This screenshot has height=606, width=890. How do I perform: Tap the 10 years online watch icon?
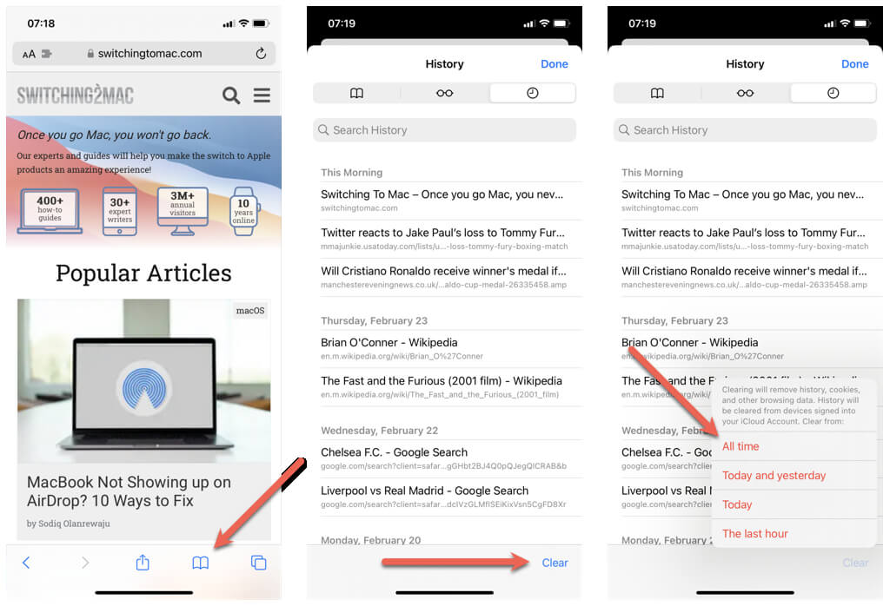(243, 212)
